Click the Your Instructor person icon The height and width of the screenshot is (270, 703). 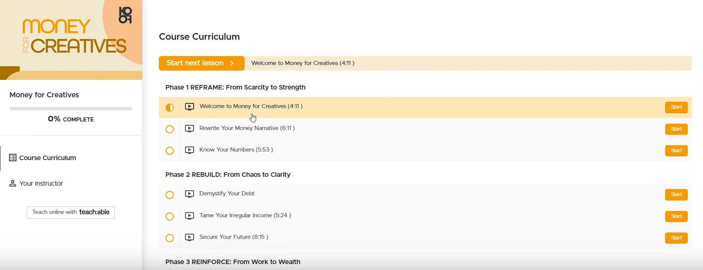13,183
